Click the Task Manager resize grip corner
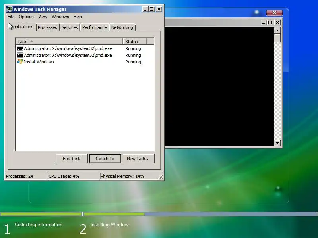Viewport: 318px width, 238px height. point(161,177)
